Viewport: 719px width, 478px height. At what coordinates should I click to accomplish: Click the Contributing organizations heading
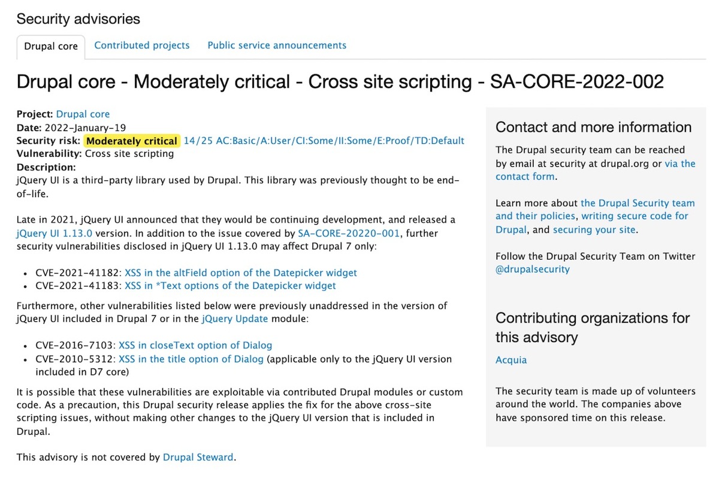(x=593, y=327)
